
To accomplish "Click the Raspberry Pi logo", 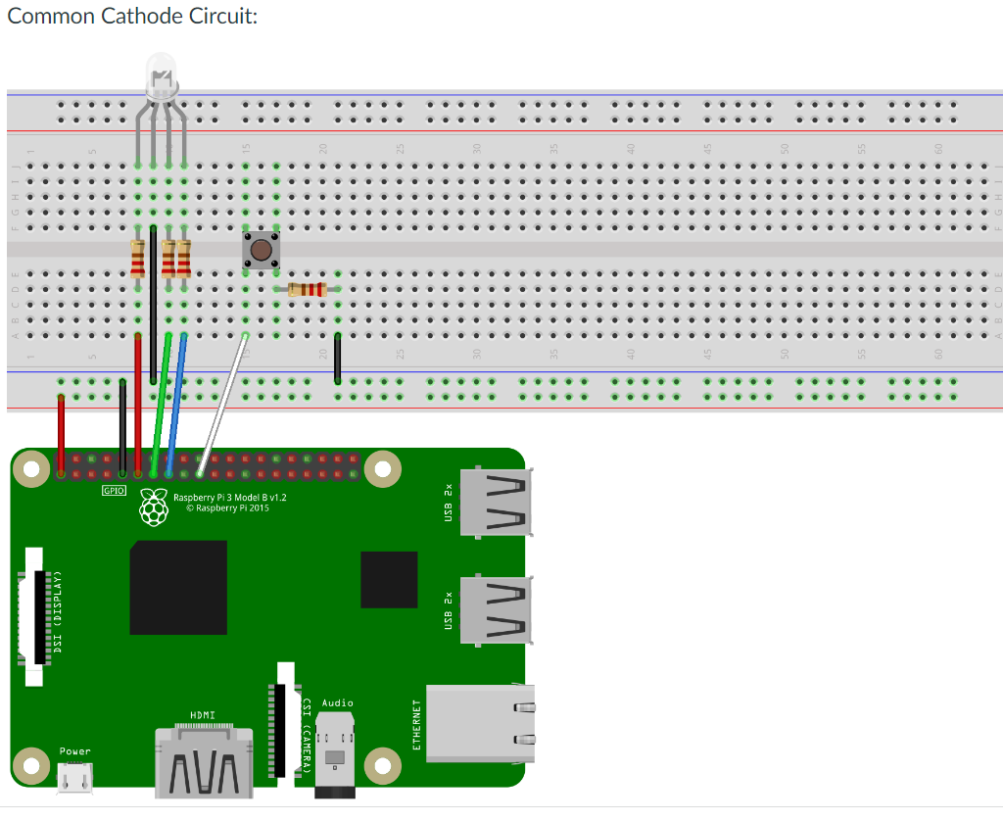I will coord(154,507).
